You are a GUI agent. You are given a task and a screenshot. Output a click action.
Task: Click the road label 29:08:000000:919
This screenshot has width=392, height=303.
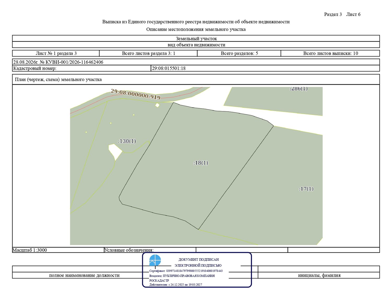[x=135, y=94]
